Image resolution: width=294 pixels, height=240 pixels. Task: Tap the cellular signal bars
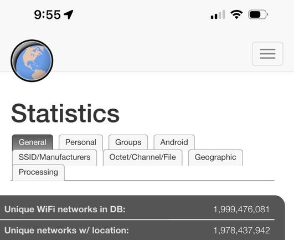click(218, 14)
